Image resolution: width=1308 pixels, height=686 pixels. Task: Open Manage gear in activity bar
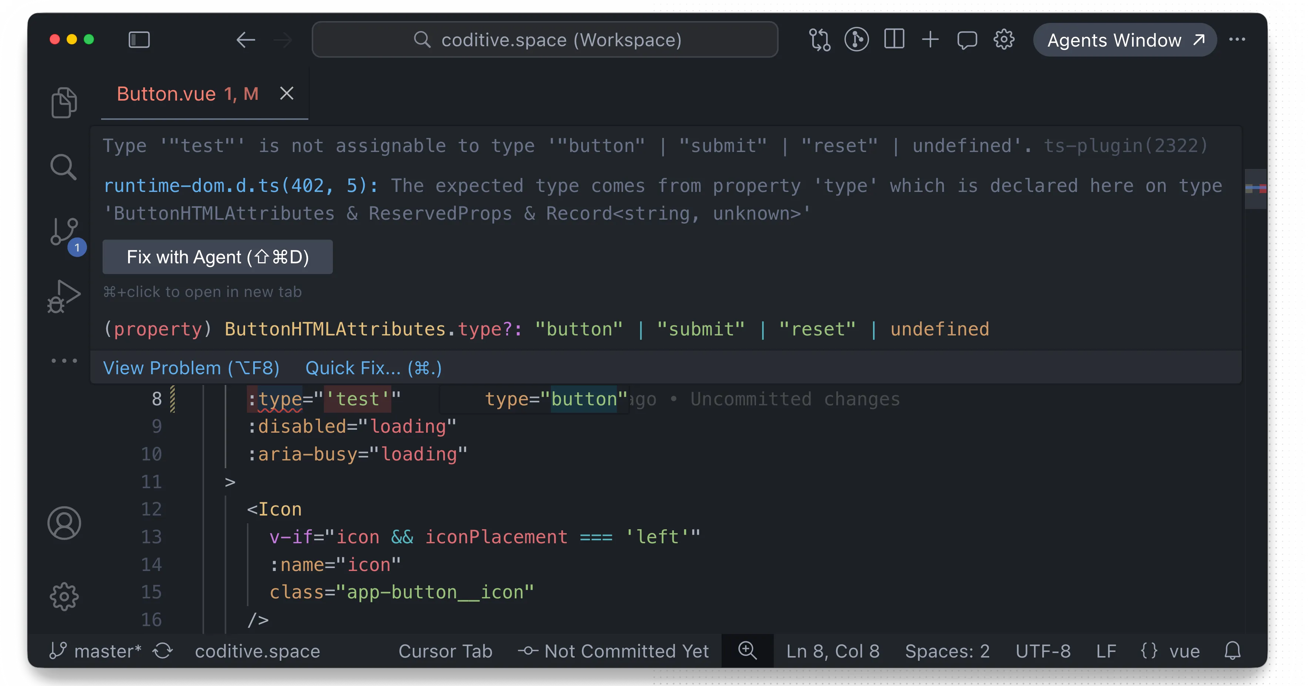(x=64, y=596)
